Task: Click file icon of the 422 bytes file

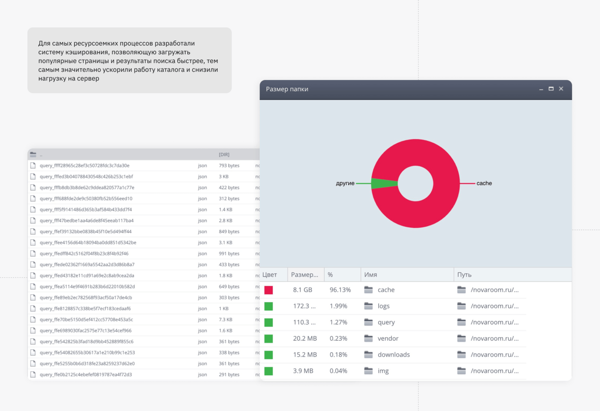Action: tap(33, 188)
